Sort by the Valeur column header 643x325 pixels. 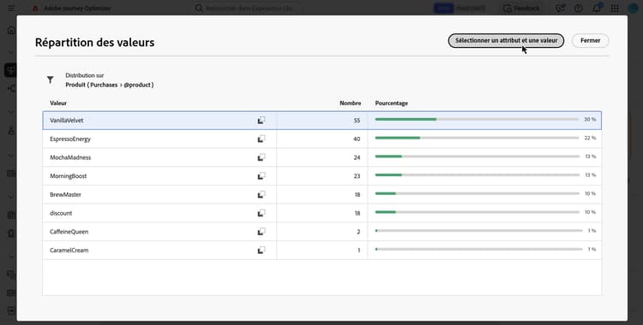pyautogui.click(x=58, y=103)
